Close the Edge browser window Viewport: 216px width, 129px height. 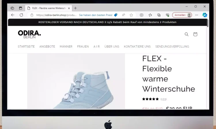[204, 6]
